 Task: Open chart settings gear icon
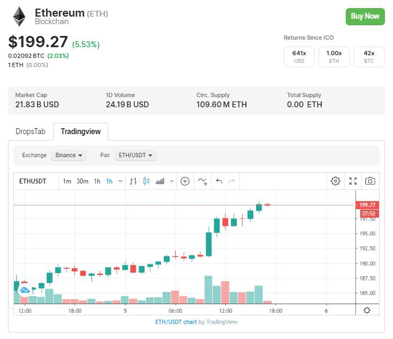pos(336,181)
